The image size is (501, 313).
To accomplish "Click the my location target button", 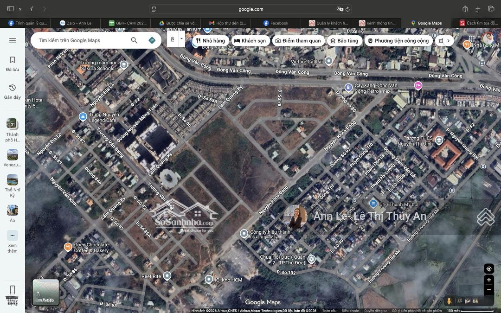I will tap(488, 269).
